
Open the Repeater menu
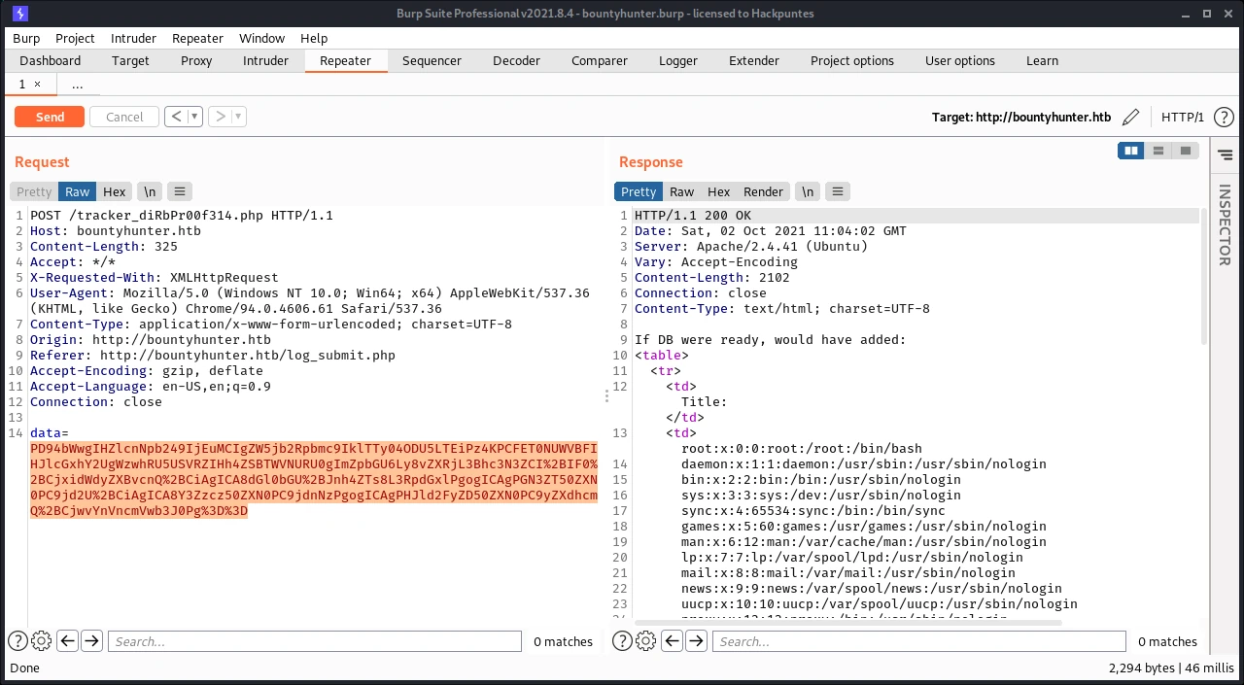tap(197, 38)
